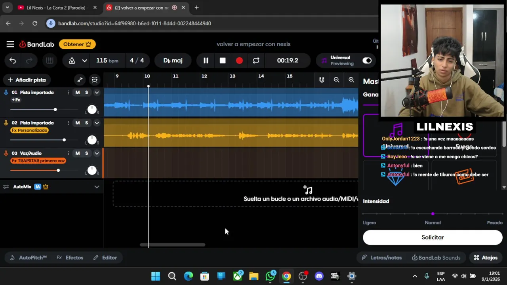Click track 02 microphone icon
The image size is (507, 285).
click(6, 123)
